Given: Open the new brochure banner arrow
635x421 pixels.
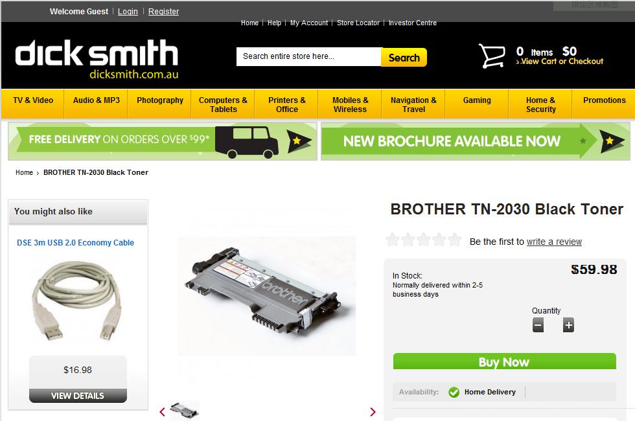Looking at the screenshot, I should 612,141.
